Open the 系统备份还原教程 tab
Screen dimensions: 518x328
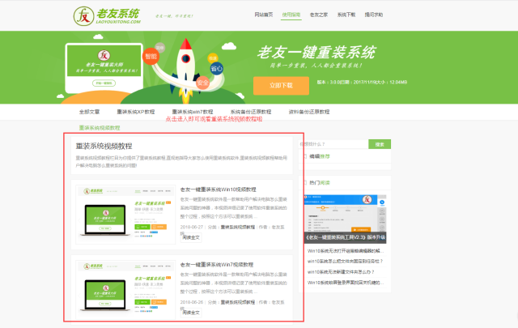coord(251,112)
